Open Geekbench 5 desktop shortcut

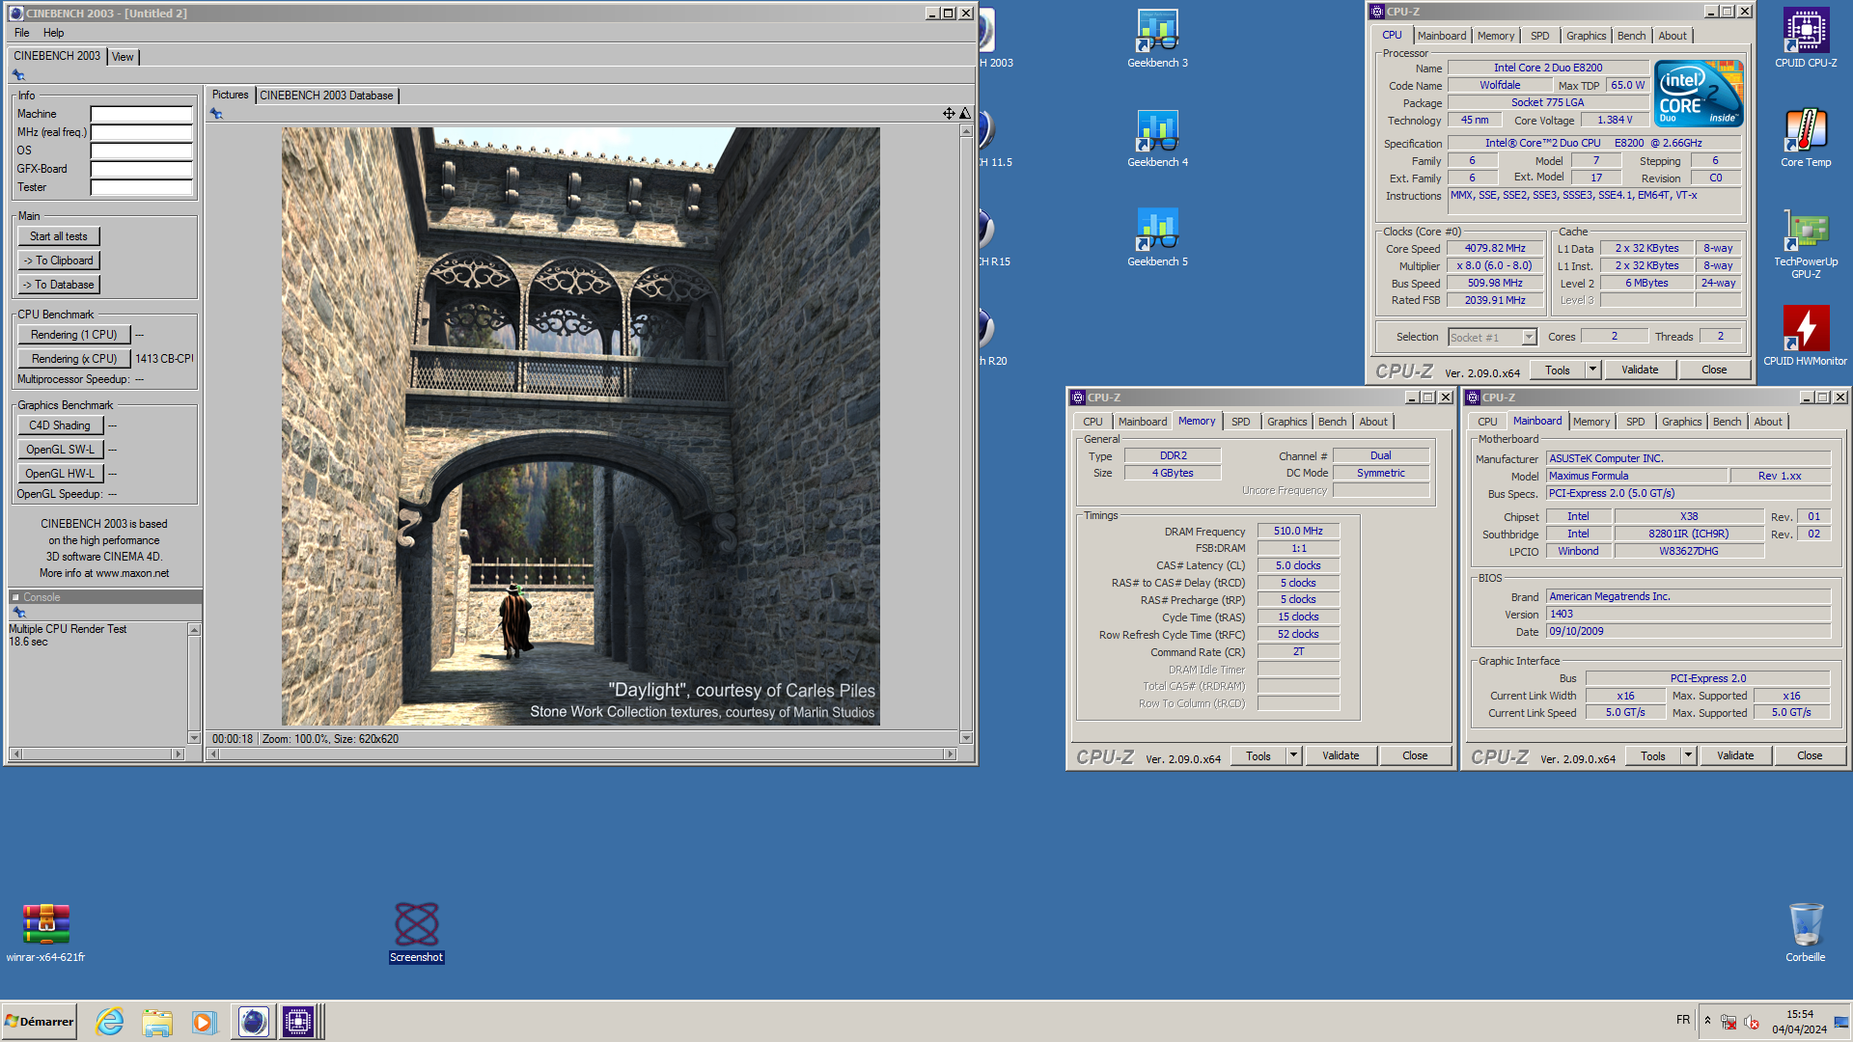point(1157,237)
